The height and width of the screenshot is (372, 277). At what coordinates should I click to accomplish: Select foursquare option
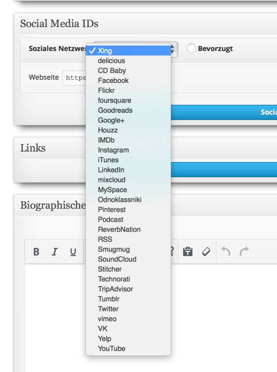[128, 100]
